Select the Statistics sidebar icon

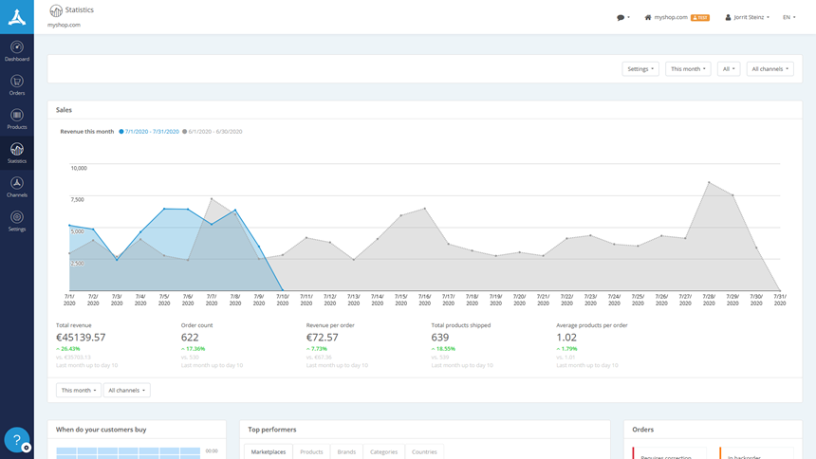(17, 153)
